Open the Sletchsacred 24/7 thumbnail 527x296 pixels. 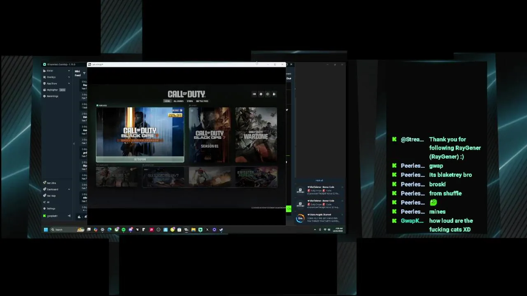pos(163,177)
